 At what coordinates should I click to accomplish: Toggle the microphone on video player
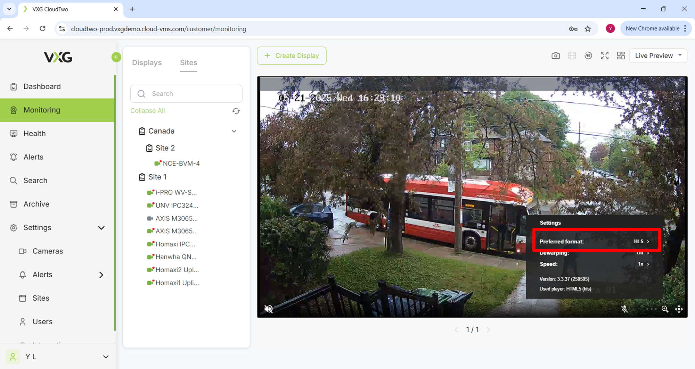pos(624,309)
